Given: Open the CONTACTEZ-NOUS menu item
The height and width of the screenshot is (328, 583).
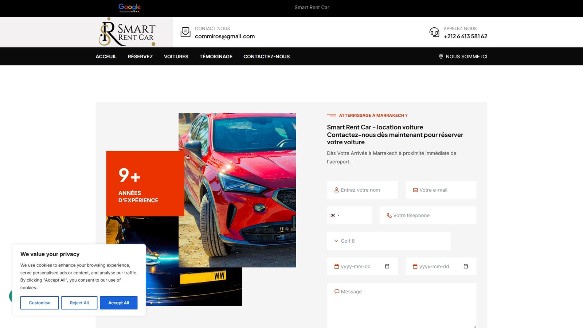Looking at the screenshot, I should (266, 56).
